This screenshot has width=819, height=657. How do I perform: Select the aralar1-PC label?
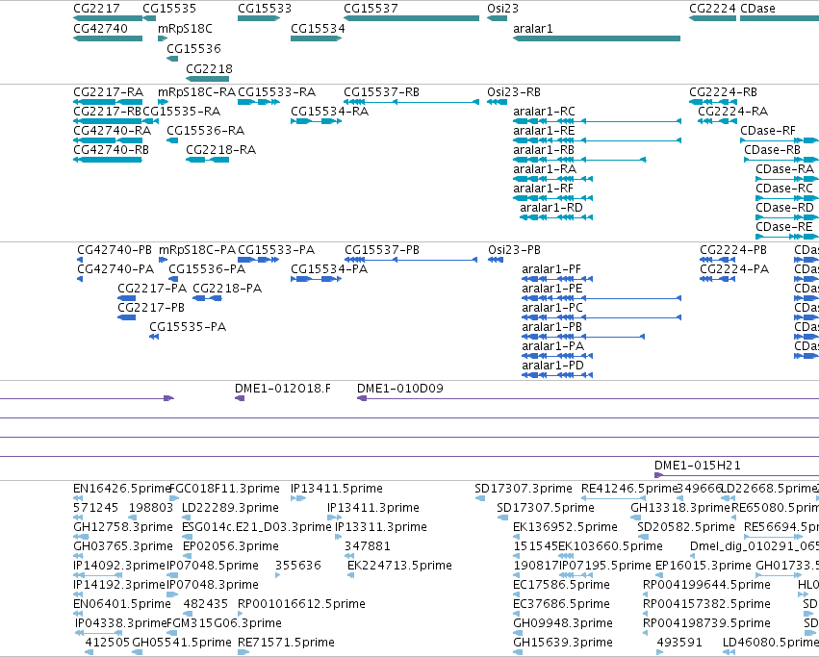(552, 308)
